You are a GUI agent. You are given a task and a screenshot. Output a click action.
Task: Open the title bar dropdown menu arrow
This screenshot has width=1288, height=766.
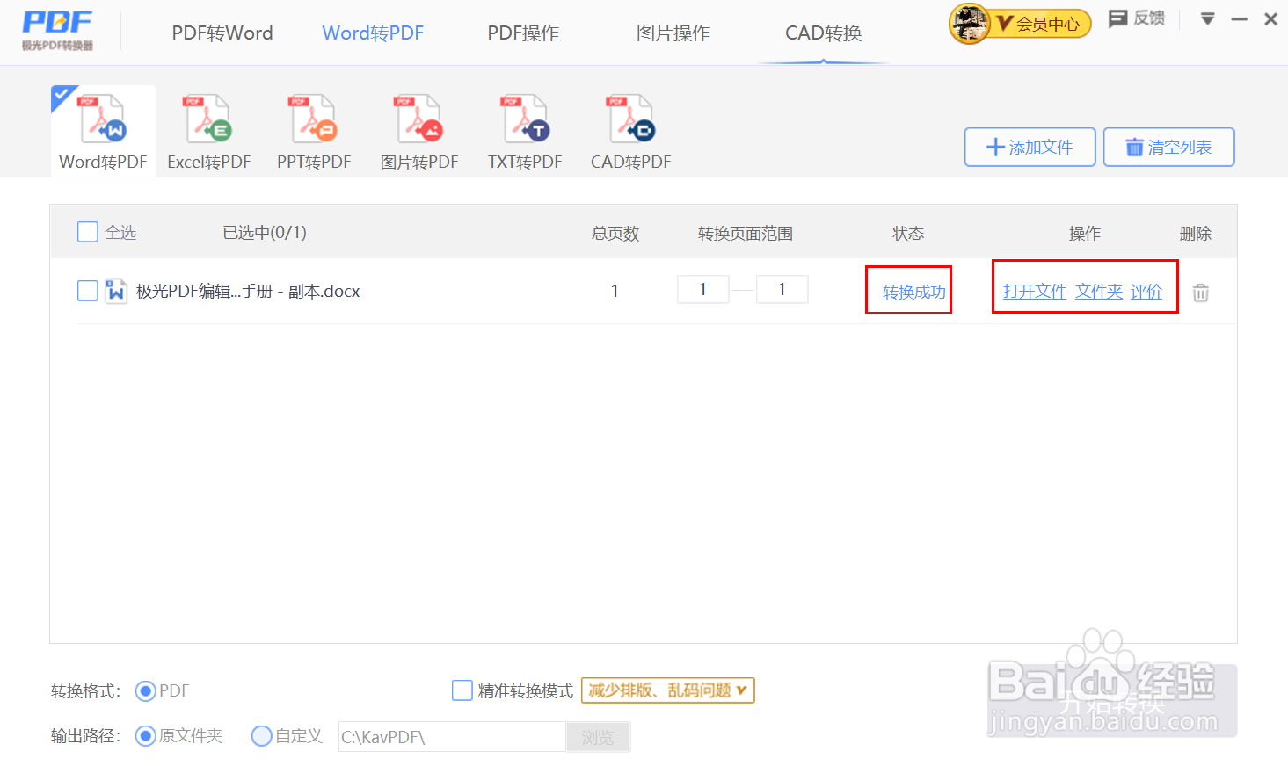(1208, 18)
